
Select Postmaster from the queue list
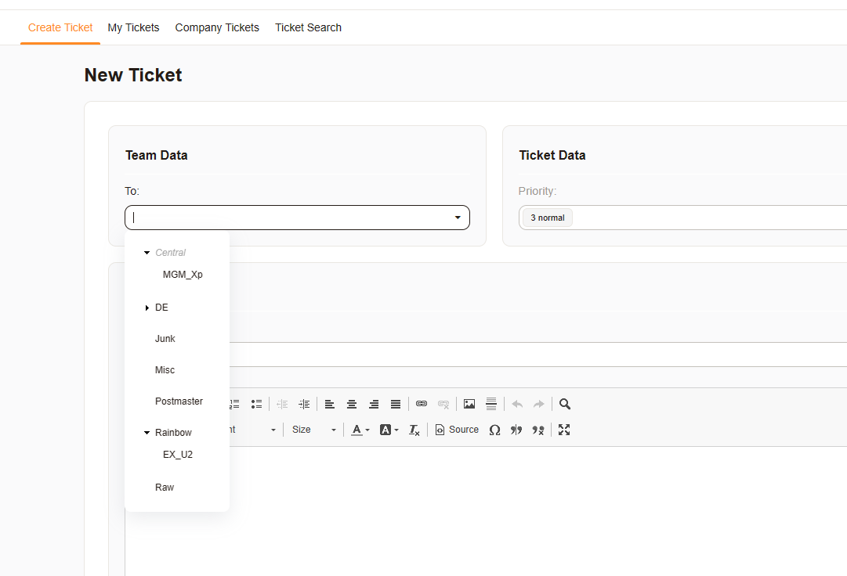[x=179, y=401]
